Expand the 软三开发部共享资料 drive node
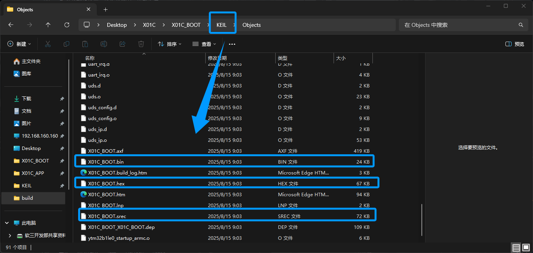Image resolution: width=533 pixels, height=253 pixels. (10, 236)
